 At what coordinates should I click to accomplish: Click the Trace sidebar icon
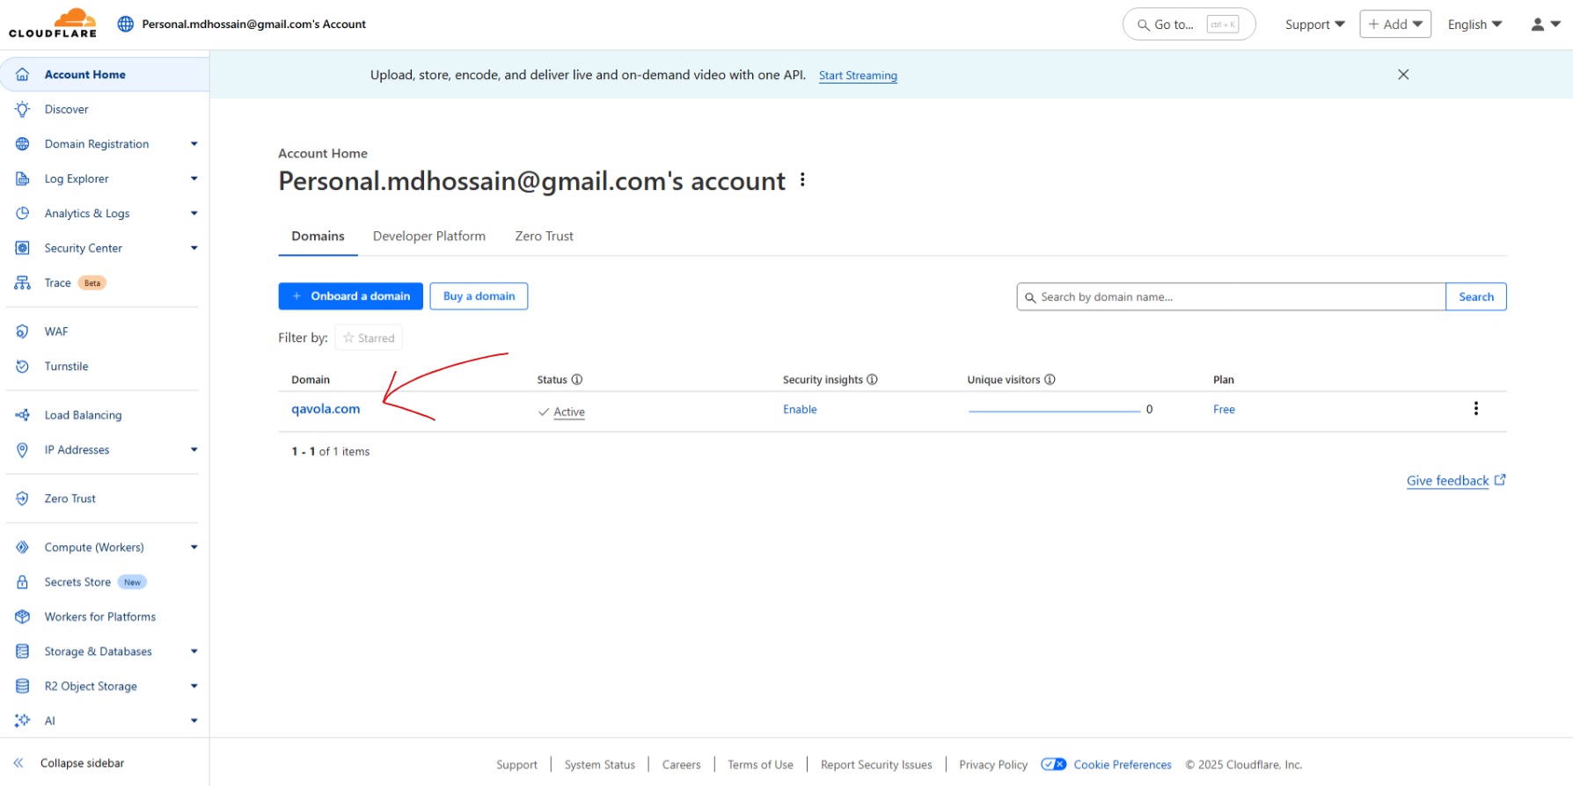23,283
